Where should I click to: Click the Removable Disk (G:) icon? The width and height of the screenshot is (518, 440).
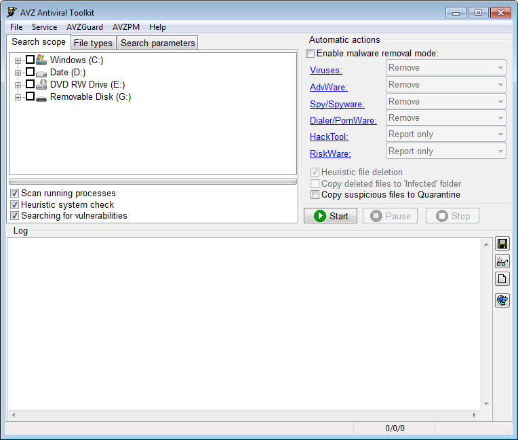coord(41,98)
